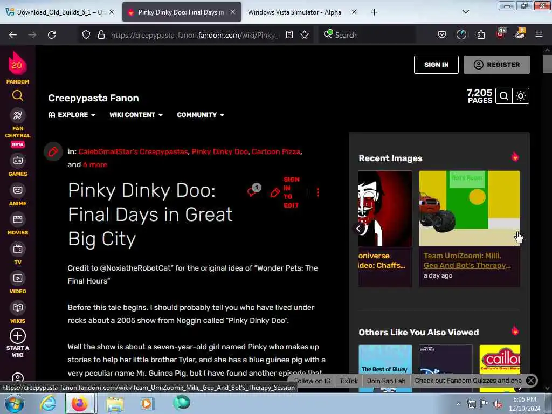552x414 pixels.
Task: Close the Pinky Dinky Doo tab
Action: coord(233,12)
